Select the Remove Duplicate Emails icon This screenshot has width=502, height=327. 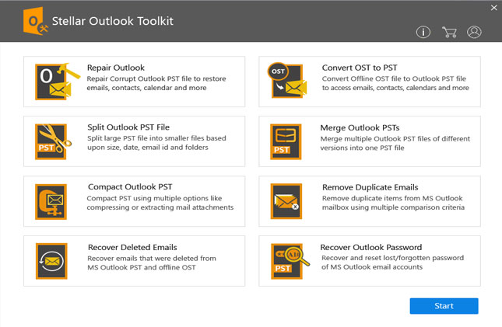click(286, 201)
